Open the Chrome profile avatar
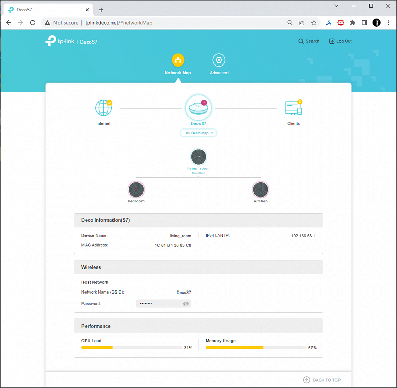This screenshot has width=397, height=388. click(x=376, y=23)
